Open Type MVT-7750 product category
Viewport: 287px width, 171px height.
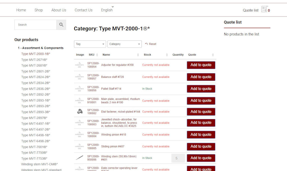[x=34, y=153]
